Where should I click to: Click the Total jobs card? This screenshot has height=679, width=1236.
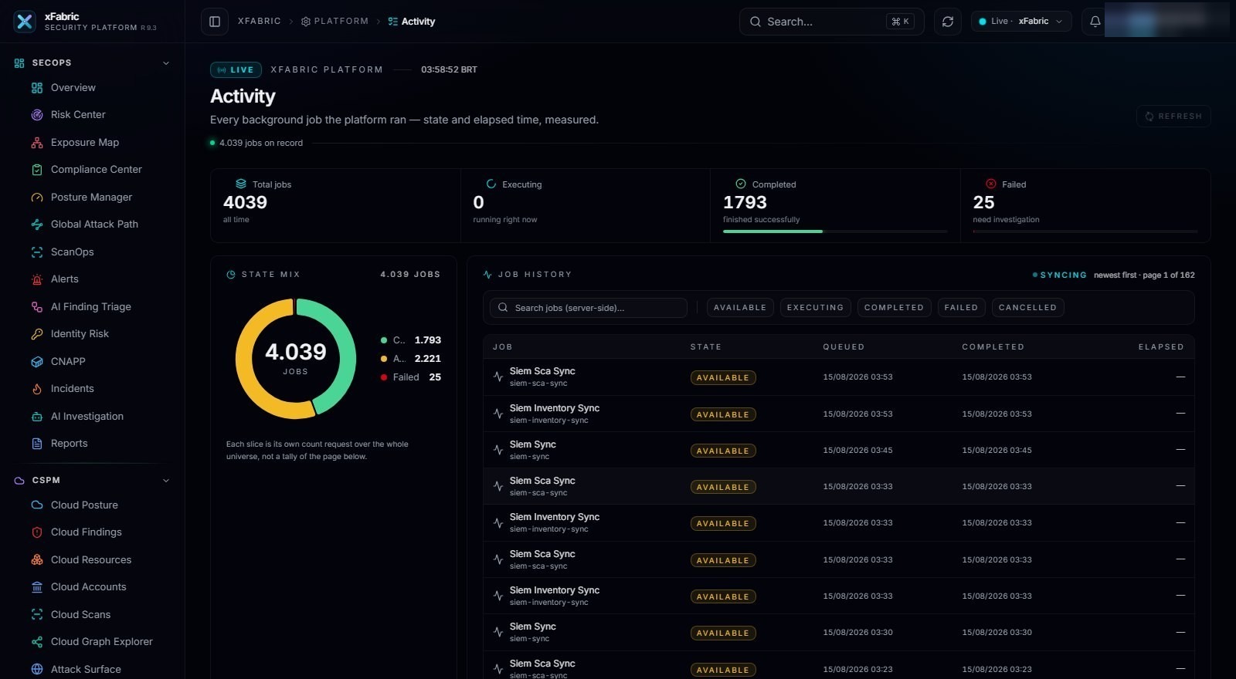tap(335, 205)
